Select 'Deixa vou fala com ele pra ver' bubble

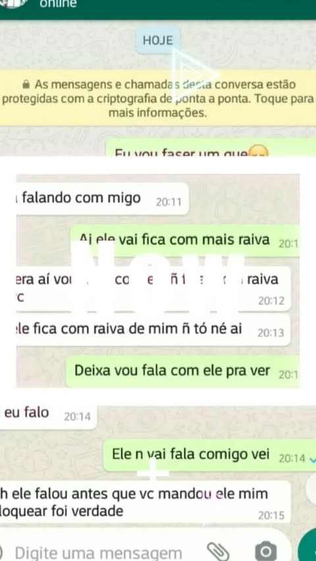(182, 372)
